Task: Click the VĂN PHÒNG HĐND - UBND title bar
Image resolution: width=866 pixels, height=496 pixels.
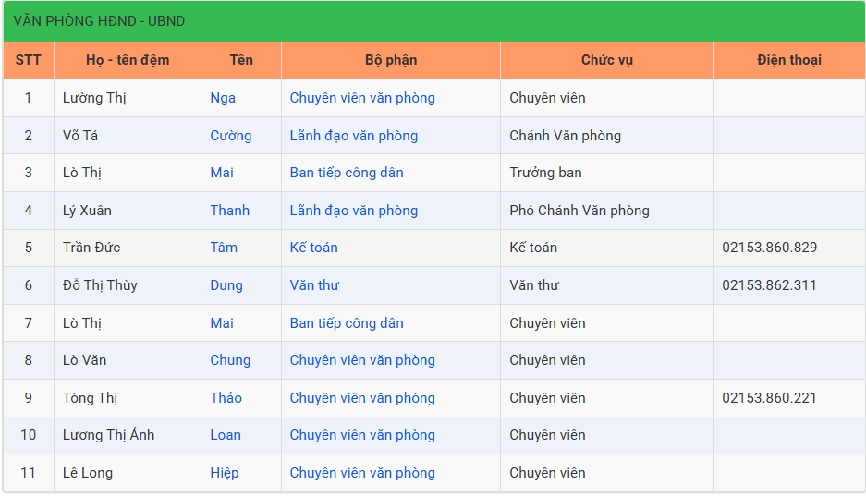Action: point(434,21)
